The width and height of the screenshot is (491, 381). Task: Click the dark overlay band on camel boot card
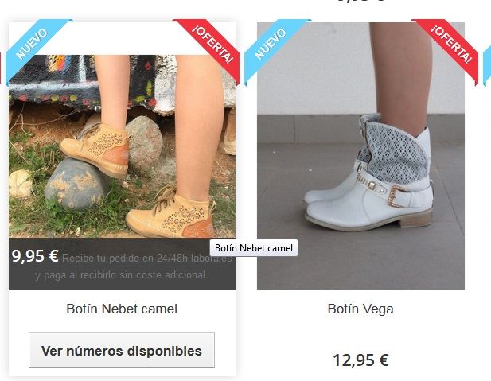tap(122, 264)
